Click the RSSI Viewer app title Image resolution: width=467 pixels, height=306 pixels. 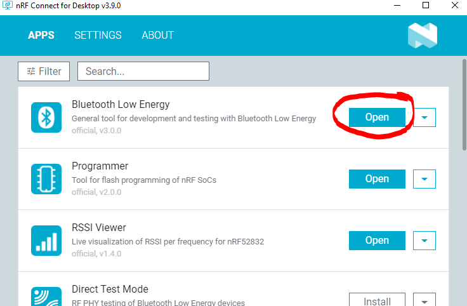click(99, 228)
